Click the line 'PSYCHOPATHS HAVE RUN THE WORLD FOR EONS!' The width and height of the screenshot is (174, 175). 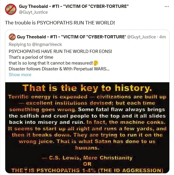pos(60,51)
